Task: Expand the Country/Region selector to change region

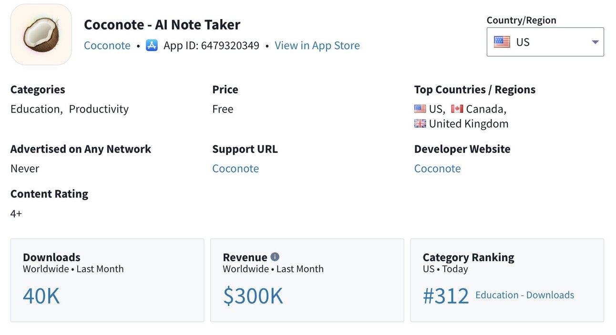Action: (545, 42)
